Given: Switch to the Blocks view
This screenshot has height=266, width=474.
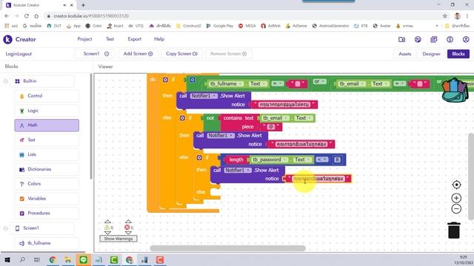Looking at the screenshot, I should pyautogui.click(x=458, y=54).
